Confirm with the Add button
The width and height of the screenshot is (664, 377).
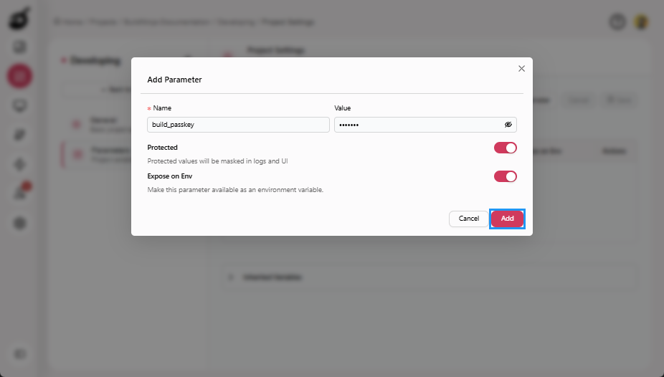click(x=507, y=219)
